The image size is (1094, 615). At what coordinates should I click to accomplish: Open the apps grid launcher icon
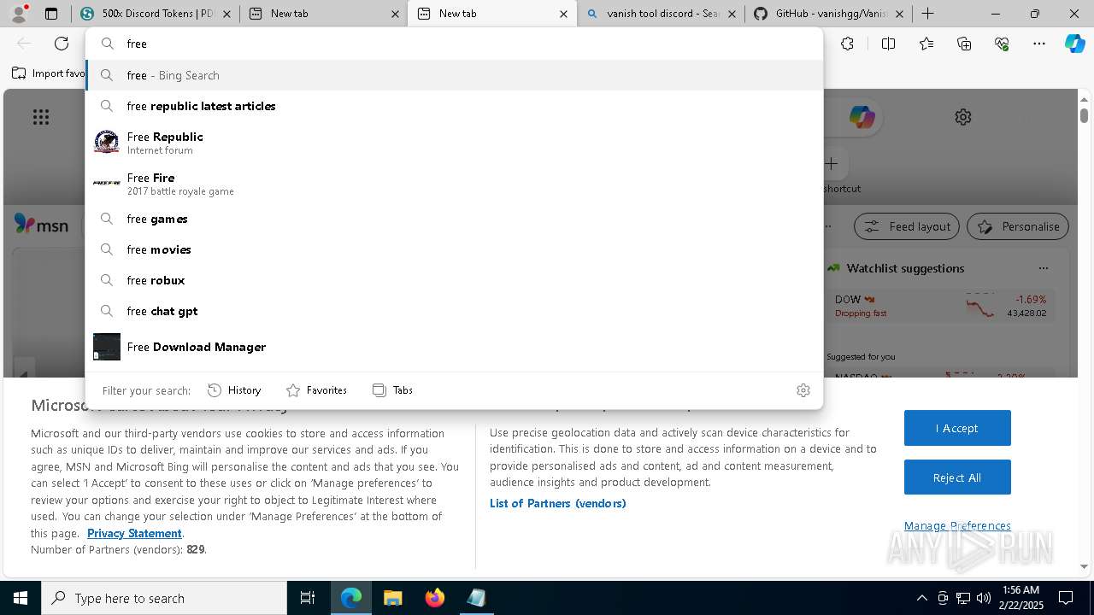click(x=41, y=117)
